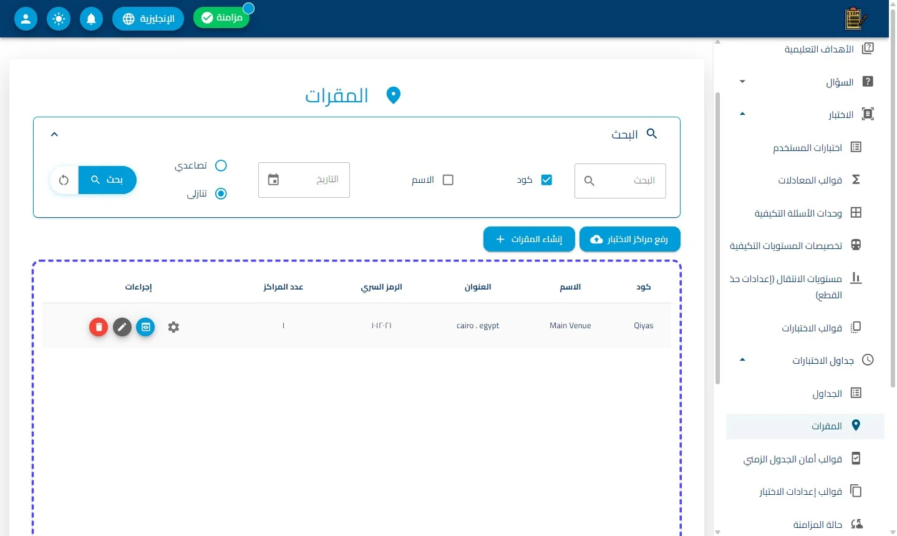Click the إنشاء المقرات create button
The width and height of the screenshot is (897, 536).
pyautogui.click(x=529, y=240)
